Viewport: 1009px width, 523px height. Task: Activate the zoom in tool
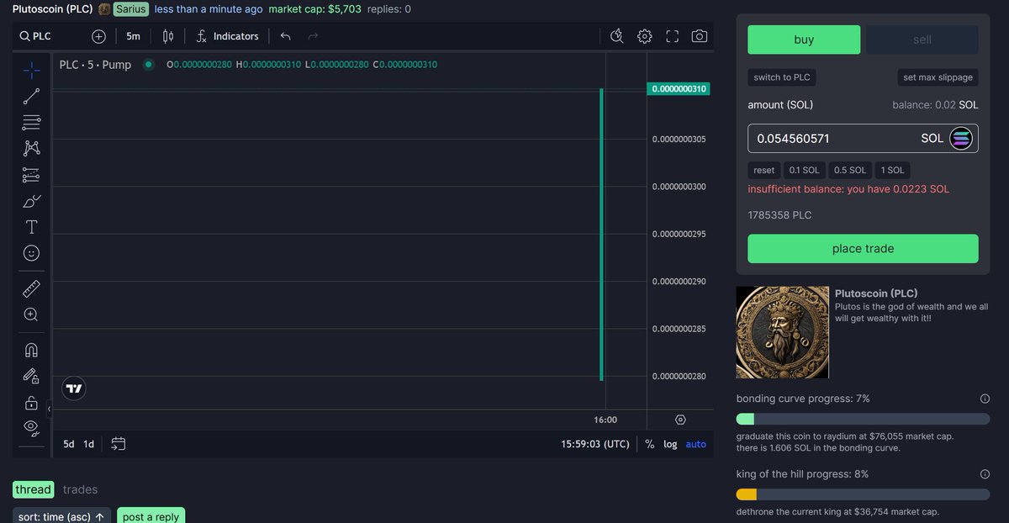click(31, 314)
